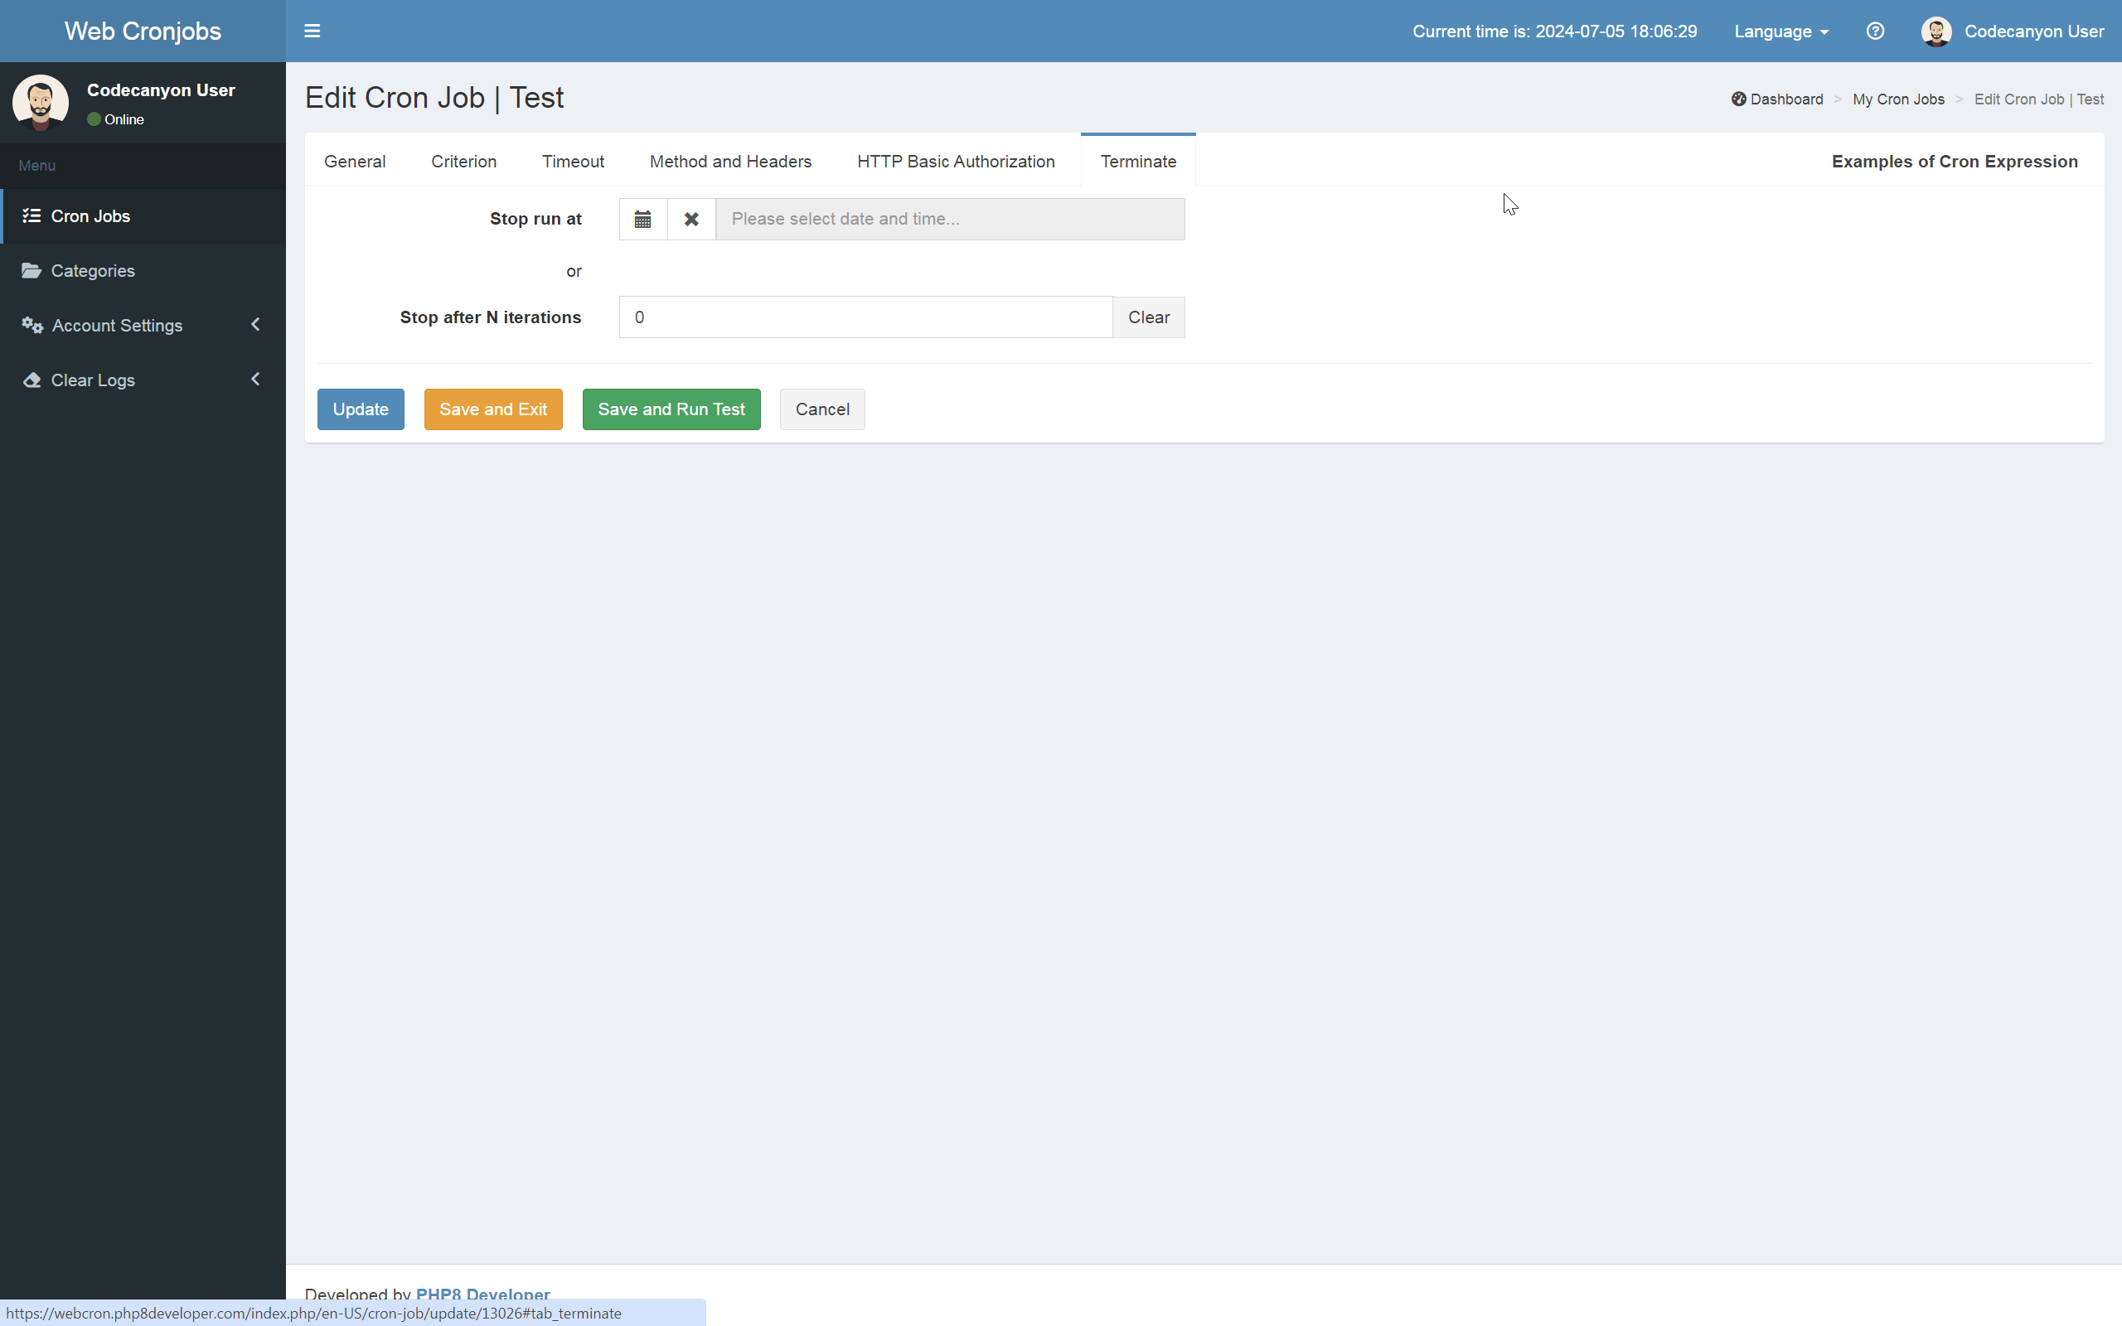Open the sidebar hamburger menu

point(312,31)
